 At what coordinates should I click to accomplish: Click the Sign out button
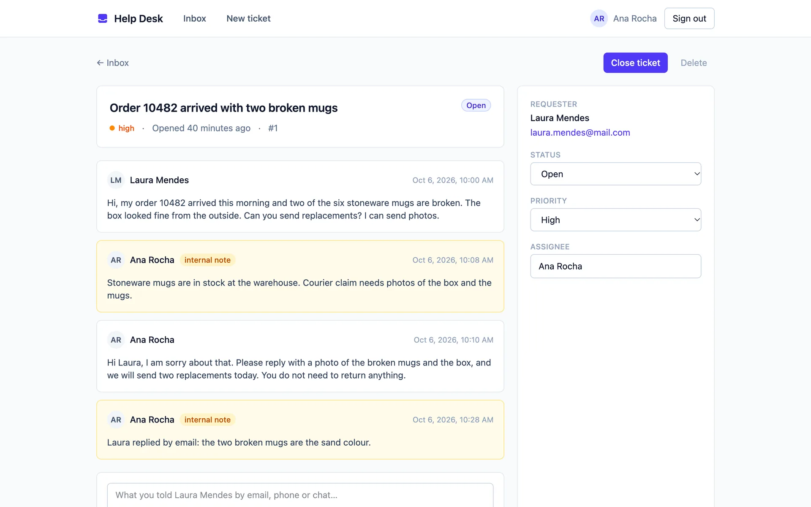point(689,19)
